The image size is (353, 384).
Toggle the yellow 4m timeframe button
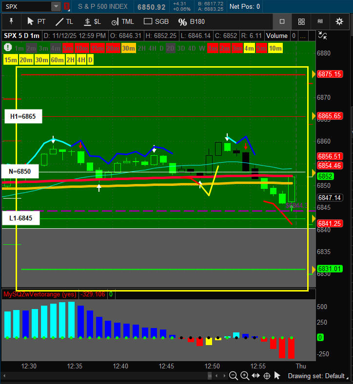[x=249, y=48]
